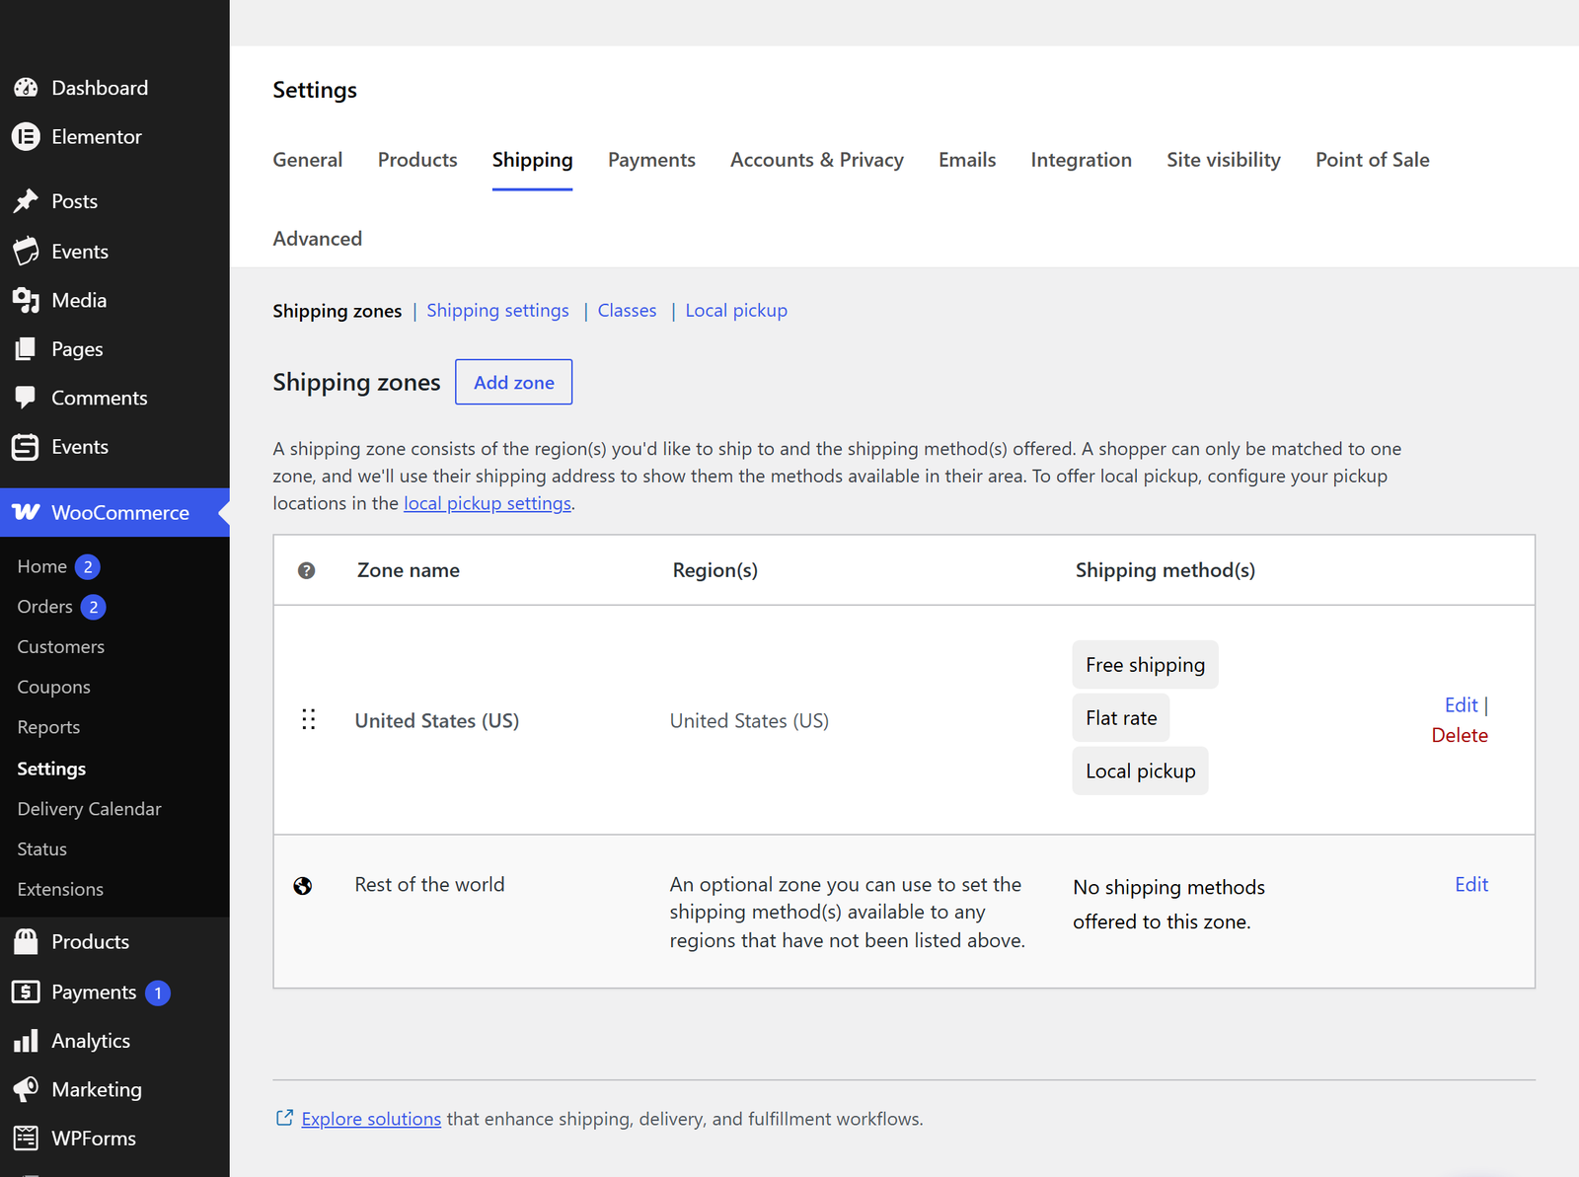This screenshot has height=1177, width=1579.
Task: Click the Products bag icon in sidebar
Action: click(x=26, y=941)
